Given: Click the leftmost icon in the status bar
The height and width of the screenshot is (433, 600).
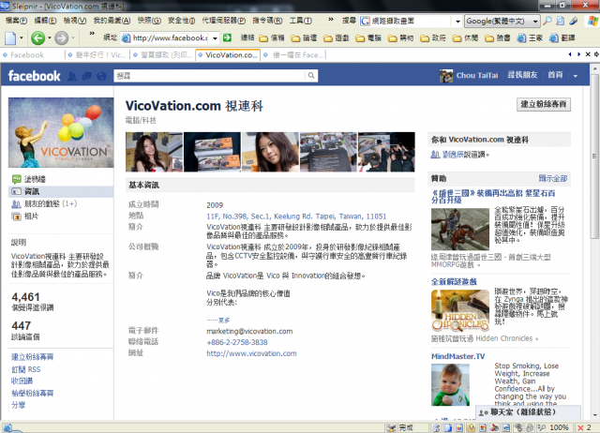Looking at the screenshot, I should [7, 427].
